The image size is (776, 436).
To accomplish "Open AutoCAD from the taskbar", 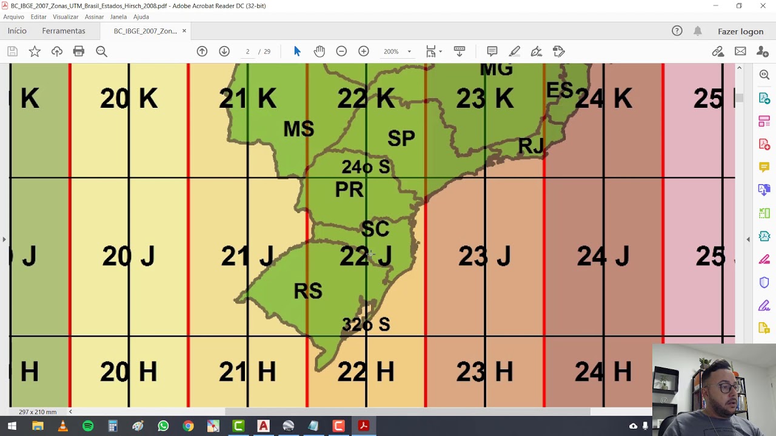I will click(x=263, y=426).
